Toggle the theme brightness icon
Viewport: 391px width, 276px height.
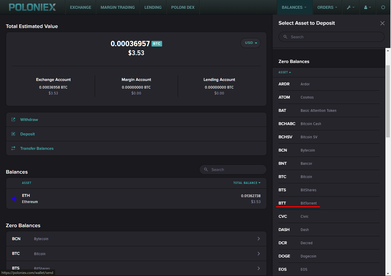pyautogui.click(x=383, y=7)
